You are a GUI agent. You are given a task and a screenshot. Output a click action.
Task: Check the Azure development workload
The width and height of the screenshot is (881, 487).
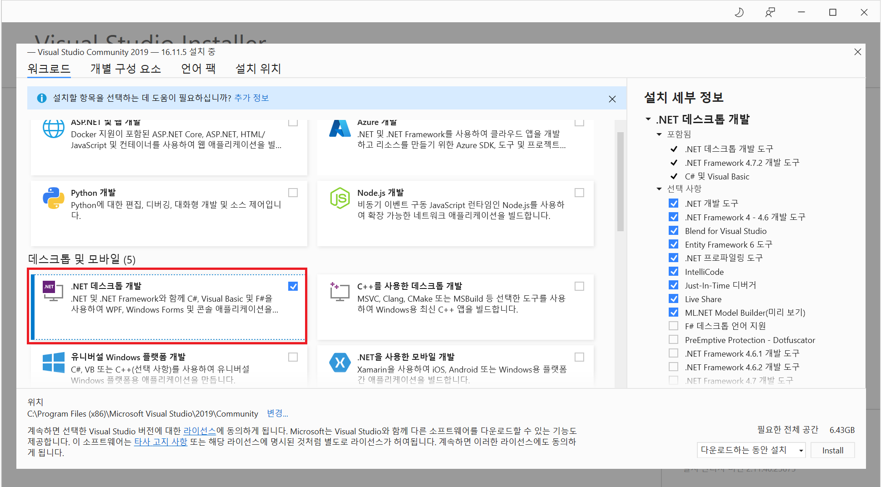coord(580,122)
